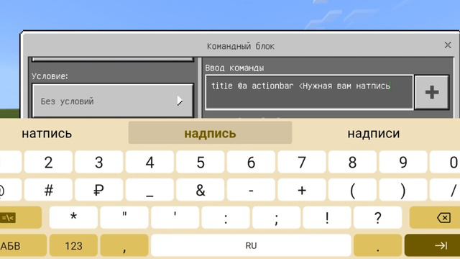Tap the 3 key
Viewport: 460px width, 259px height.
99,162
